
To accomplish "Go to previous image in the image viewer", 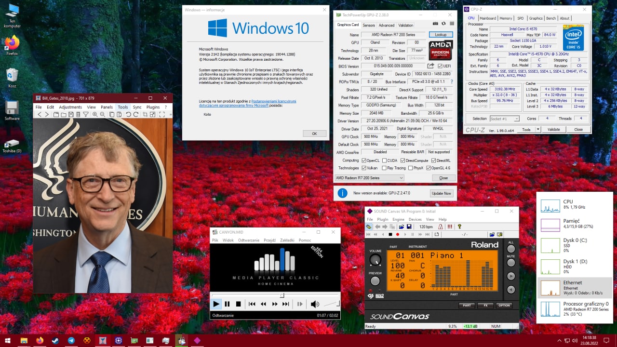I will pyautogui.click(x=40, y=114).
